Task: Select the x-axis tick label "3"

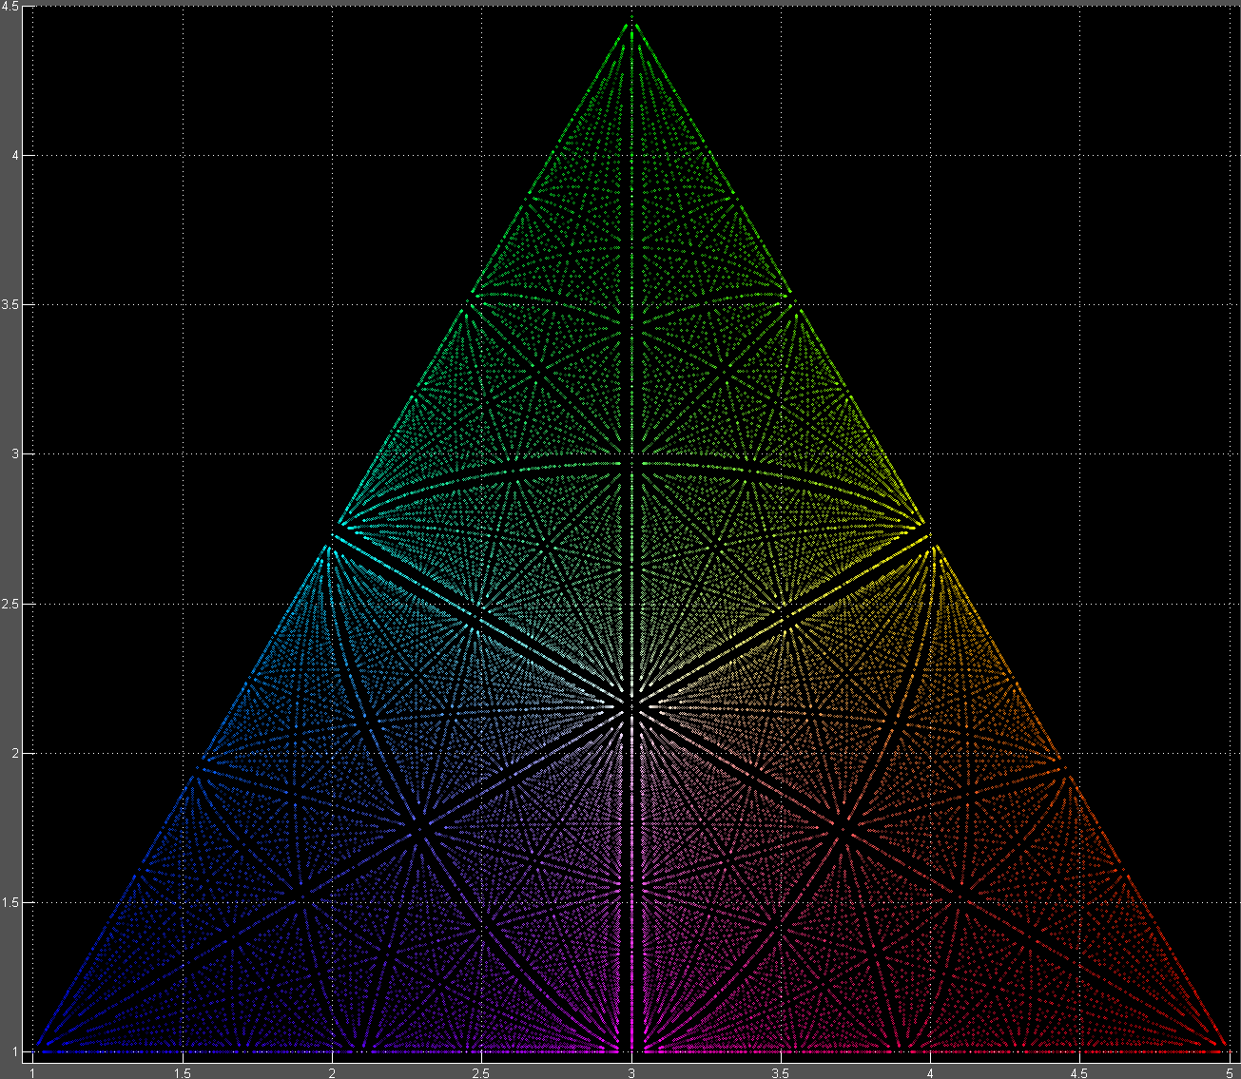Action: click(x=631, y=1071)
